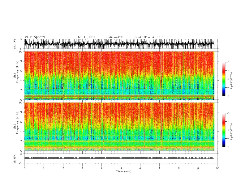Click the ch.1 spectrogram panel
Viewport: 245px width, 189px height.
[119, 75]
